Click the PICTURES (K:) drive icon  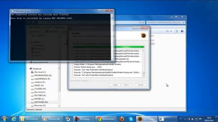point(32,96)
